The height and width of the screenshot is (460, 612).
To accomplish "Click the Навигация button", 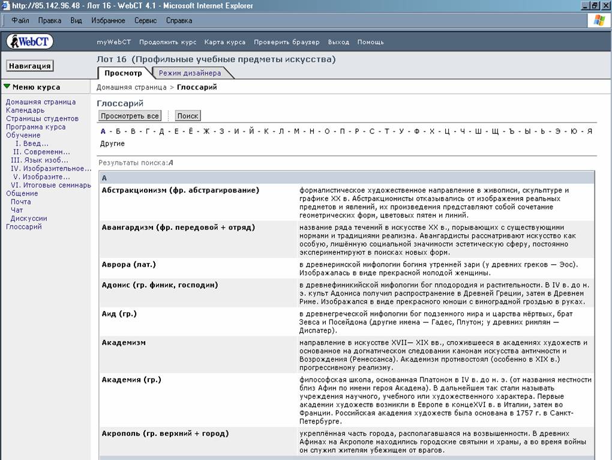I will coord(30,66).
